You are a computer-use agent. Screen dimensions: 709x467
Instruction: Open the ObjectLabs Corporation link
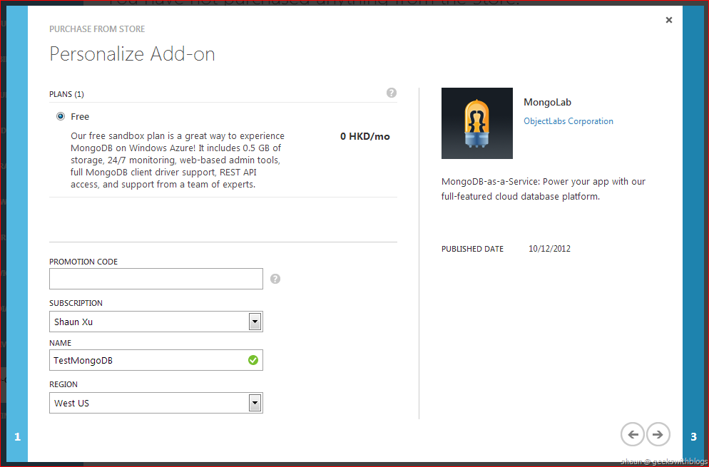point(568,121)
